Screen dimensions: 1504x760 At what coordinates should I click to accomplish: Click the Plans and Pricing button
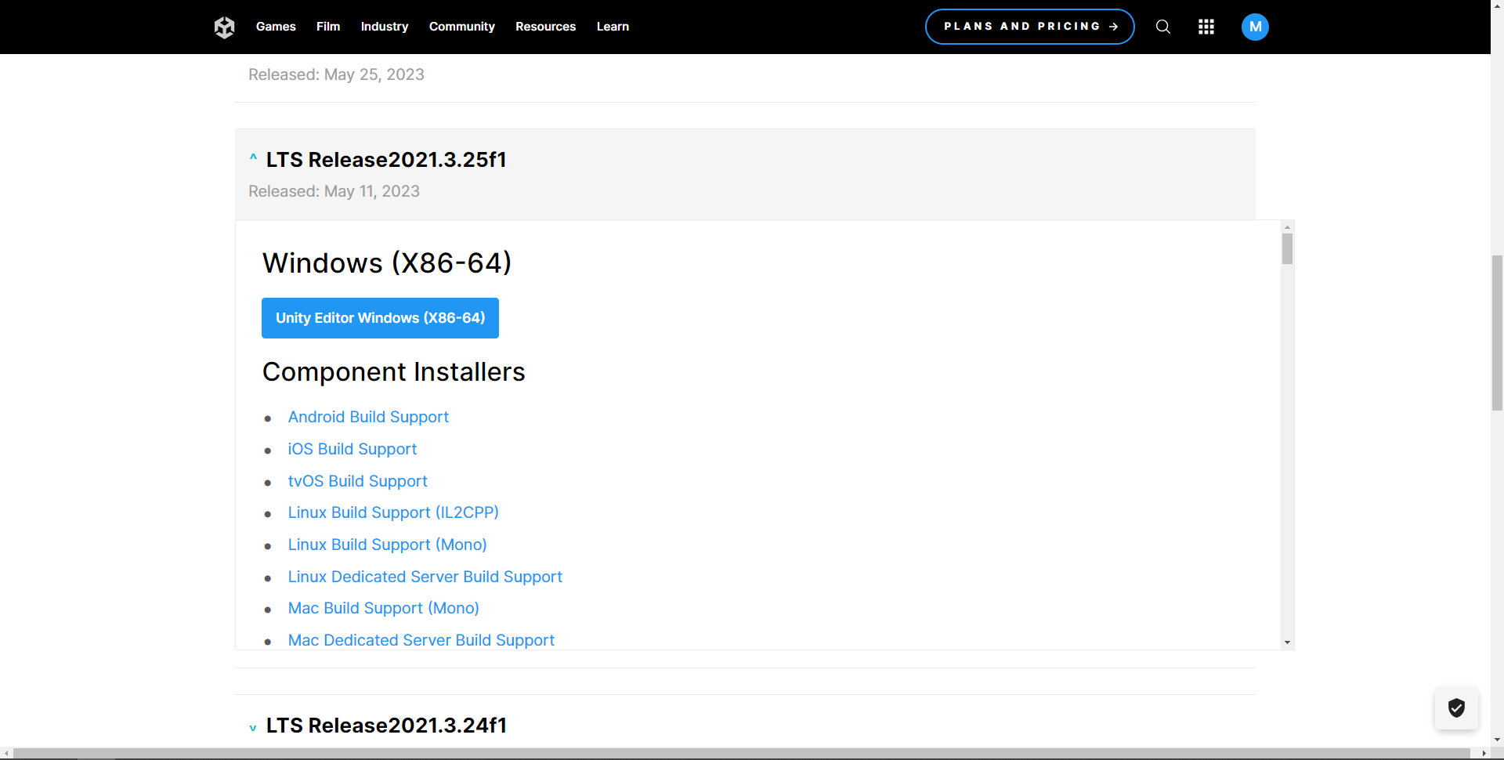point(1030,27)
